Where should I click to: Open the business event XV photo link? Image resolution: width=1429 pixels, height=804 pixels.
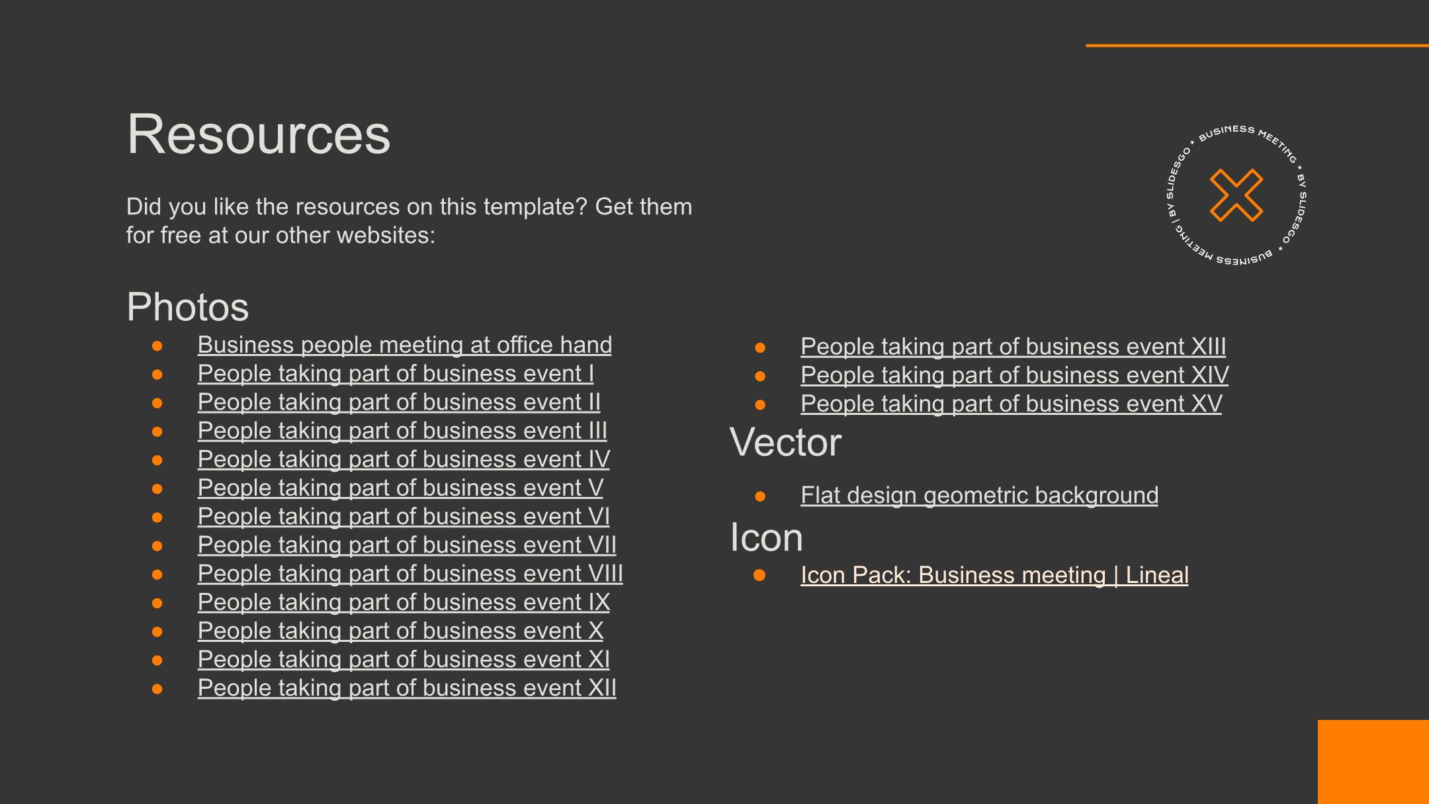tap(1011, 403)
